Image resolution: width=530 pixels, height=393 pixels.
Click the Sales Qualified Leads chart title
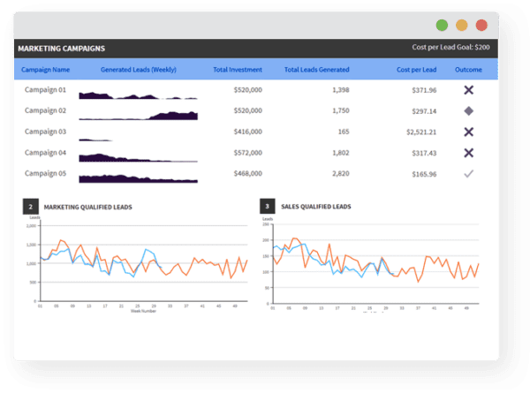point(316,207)
